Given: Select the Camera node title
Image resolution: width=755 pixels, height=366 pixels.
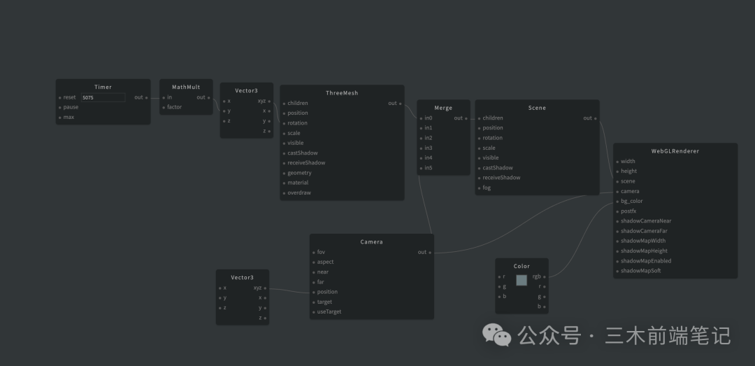Looking at the screenshot, I should tap(372, 242).
